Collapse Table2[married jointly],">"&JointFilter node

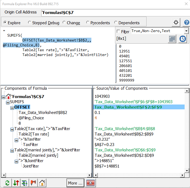(x=12, y=151)
